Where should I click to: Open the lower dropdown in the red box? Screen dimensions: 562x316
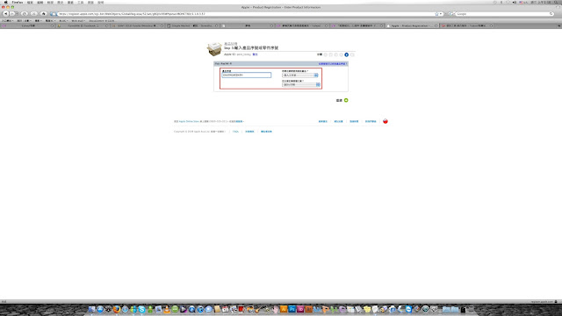pyautogui.click(x=301, y=84)
